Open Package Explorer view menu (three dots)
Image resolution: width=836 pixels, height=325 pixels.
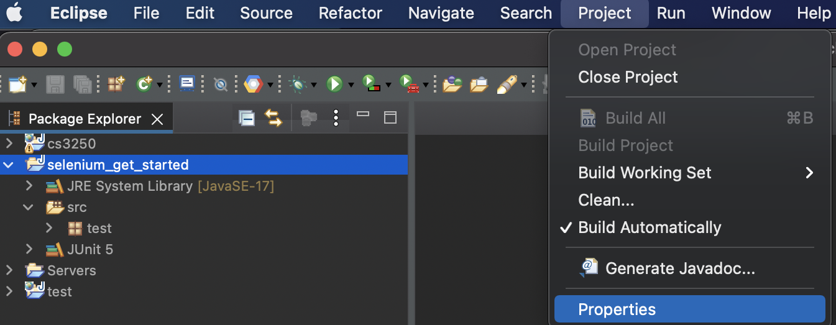336,118
